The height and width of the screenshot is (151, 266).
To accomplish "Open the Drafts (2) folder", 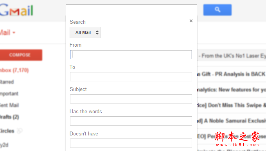I will tap(9, 117).
